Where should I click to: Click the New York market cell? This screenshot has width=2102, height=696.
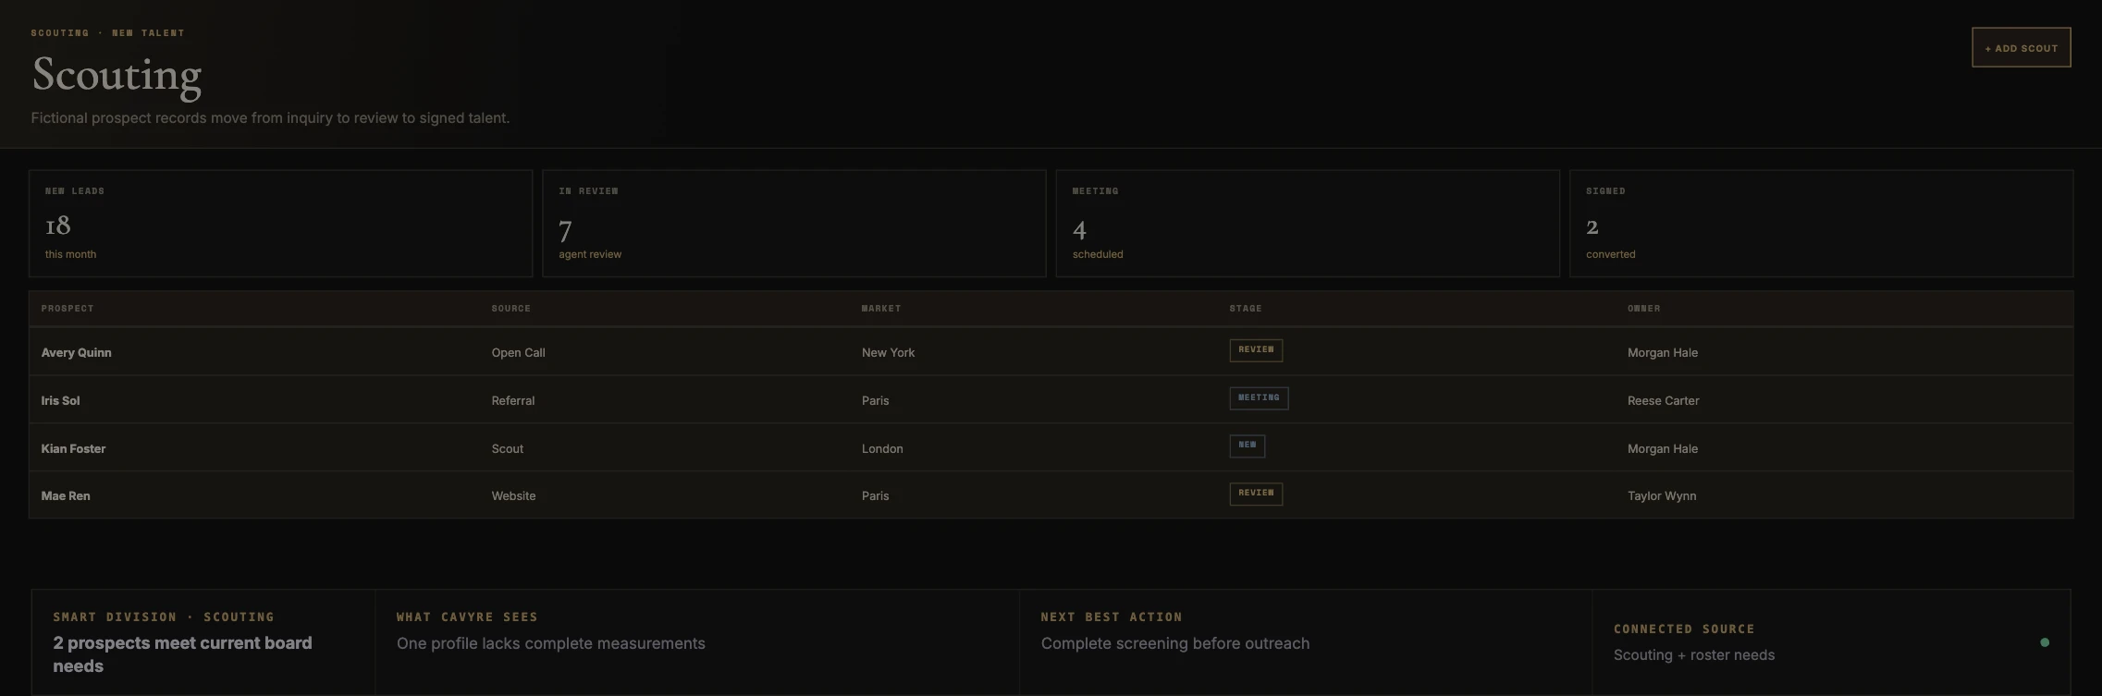click(x=888, y=352)
